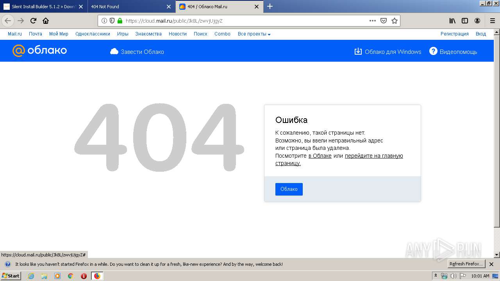Open the Windows Start menu
500x281 pixels.
coord(11,276)
